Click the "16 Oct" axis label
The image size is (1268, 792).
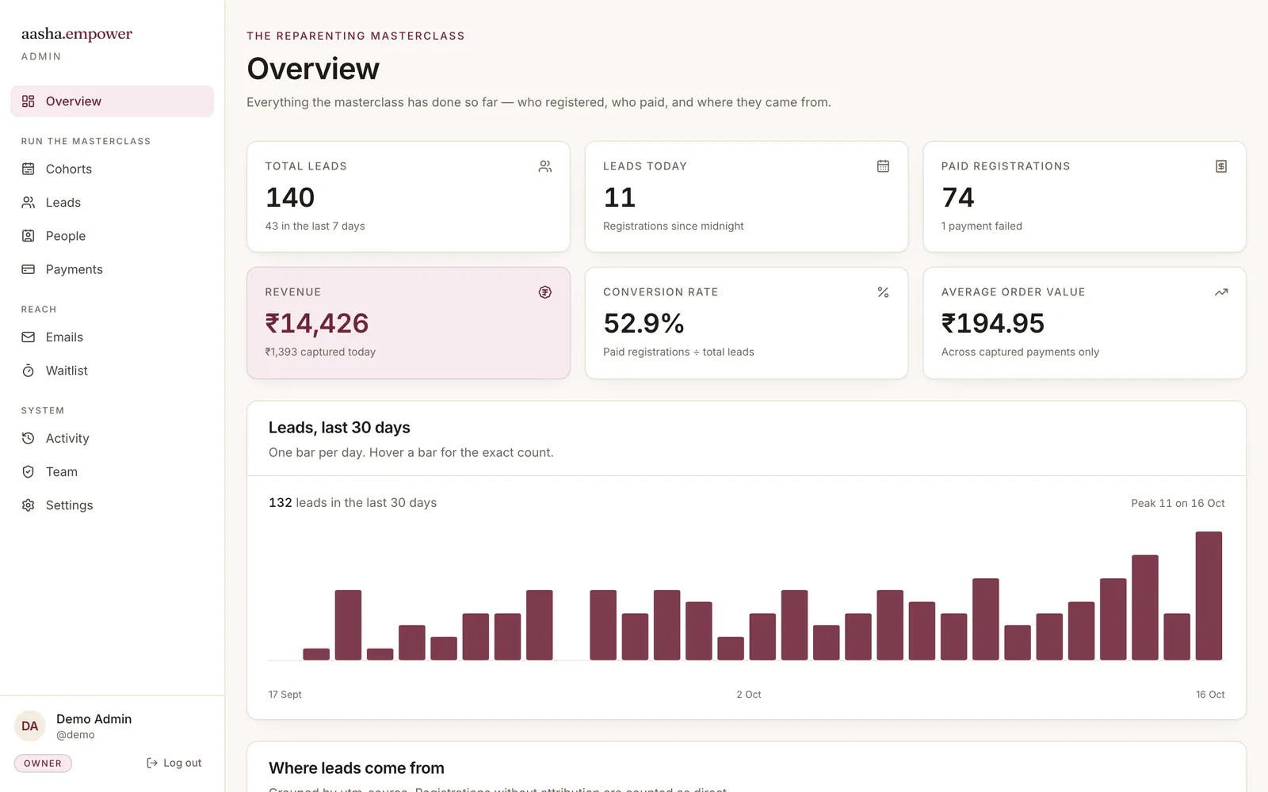click(1210, 695)
